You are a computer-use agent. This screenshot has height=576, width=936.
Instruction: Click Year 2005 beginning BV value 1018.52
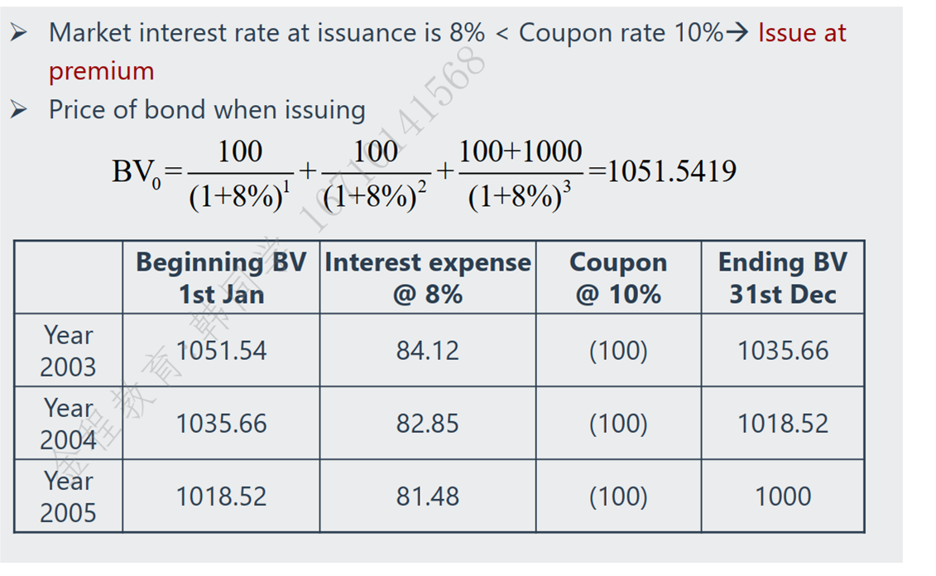click(x=221, y=497)
